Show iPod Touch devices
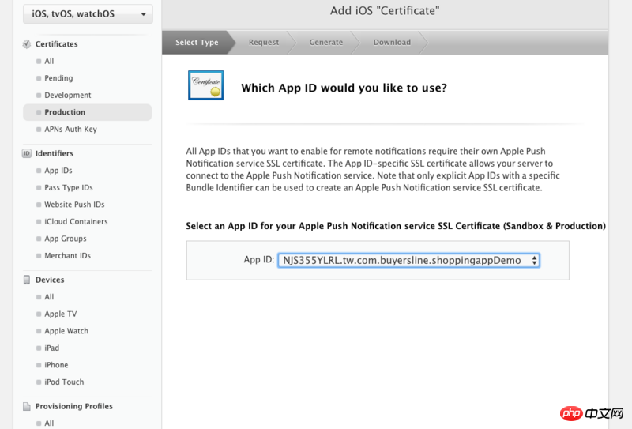The image size is (632, 429). [64, 382]
